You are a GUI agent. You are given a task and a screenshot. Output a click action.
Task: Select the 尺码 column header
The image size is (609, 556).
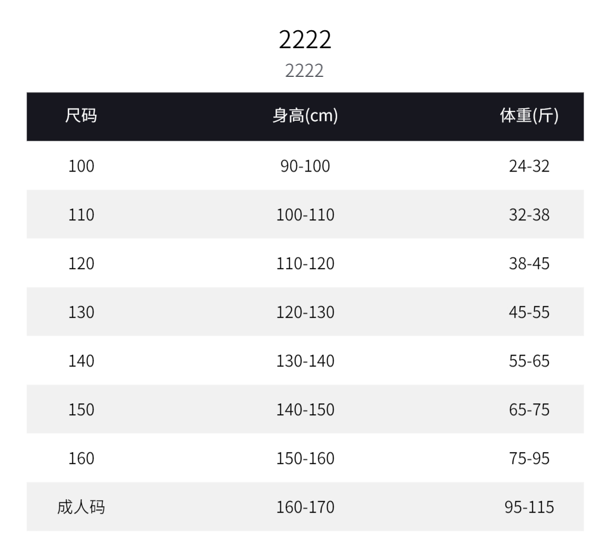81,116
